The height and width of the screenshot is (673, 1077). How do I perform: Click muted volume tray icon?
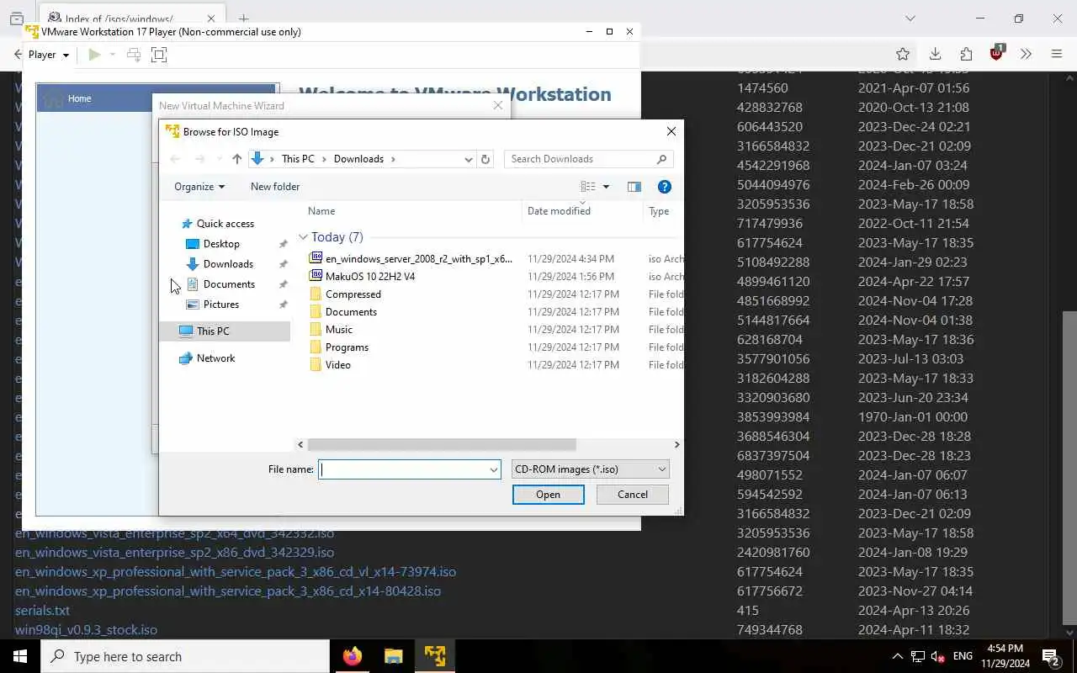click(x=938, y=656)
